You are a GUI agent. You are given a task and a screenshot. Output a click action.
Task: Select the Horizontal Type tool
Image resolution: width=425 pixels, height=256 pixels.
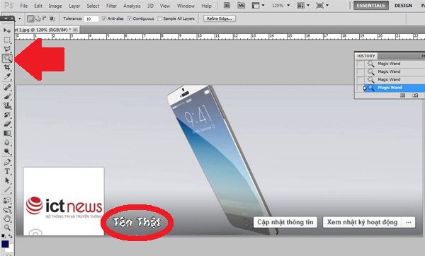click(7, 172)
